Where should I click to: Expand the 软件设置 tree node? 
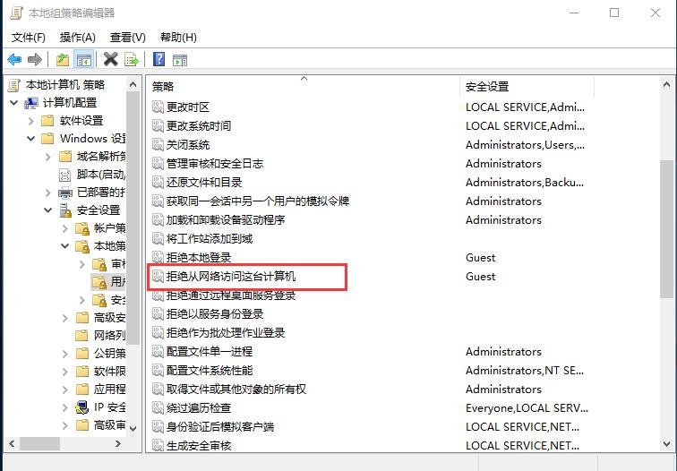(31, 121)
